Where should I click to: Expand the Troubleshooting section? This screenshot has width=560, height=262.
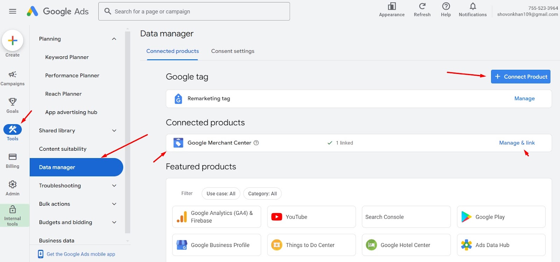coord(114,186)
